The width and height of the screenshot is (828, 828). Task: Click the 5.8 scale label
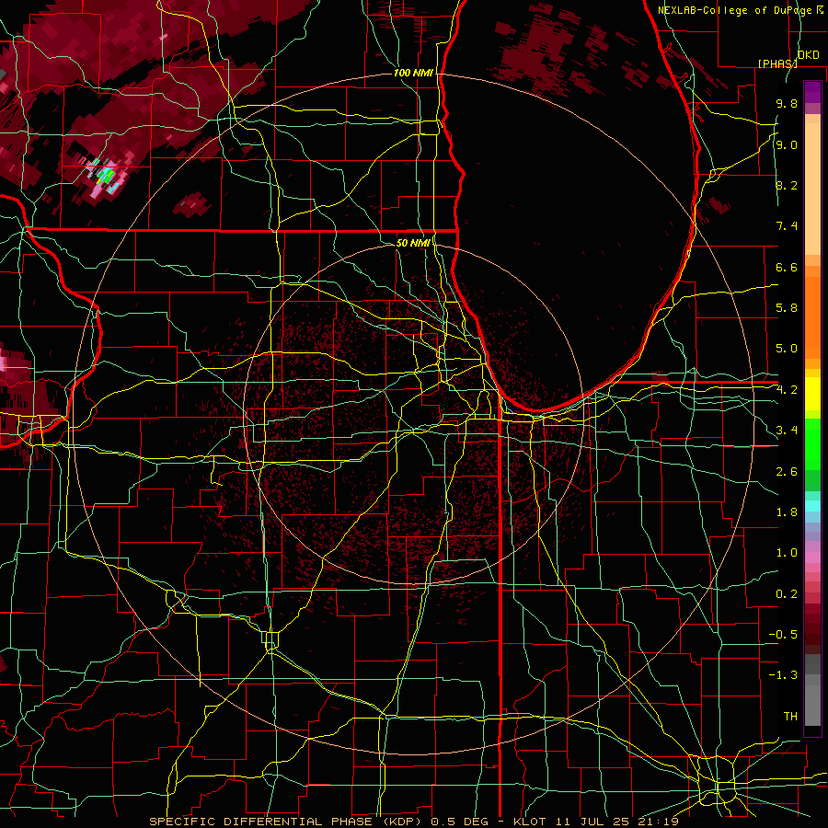coord(787,308)
